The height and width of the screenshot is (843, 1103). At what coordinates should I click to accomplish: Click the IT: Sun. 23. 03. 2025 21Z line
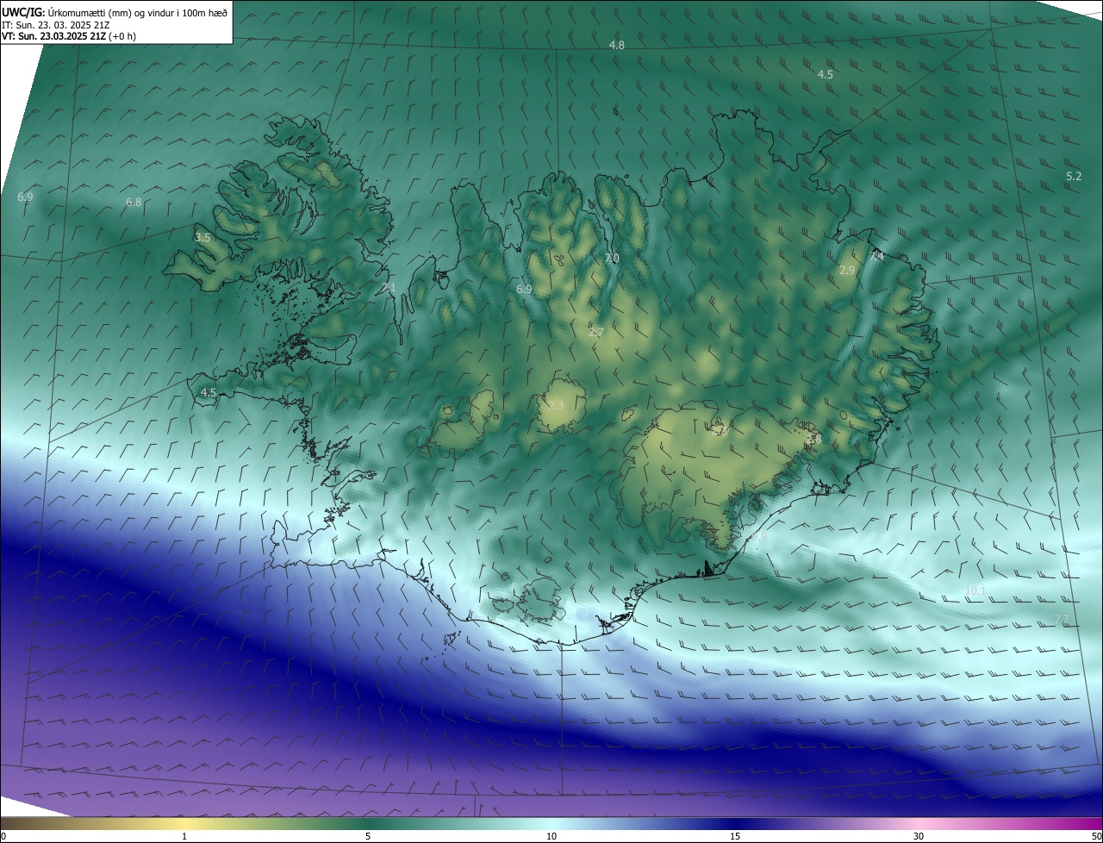(57, 25)
